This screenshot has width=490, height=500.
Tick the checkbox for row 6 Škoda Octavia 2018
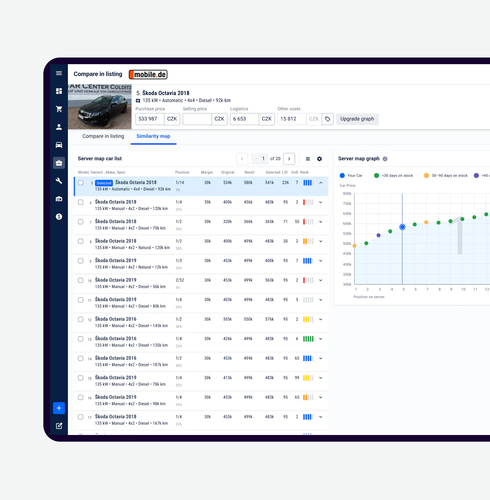81,202
